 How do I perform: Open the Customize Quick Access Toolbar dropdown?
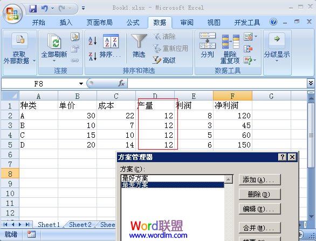[83, 8]
